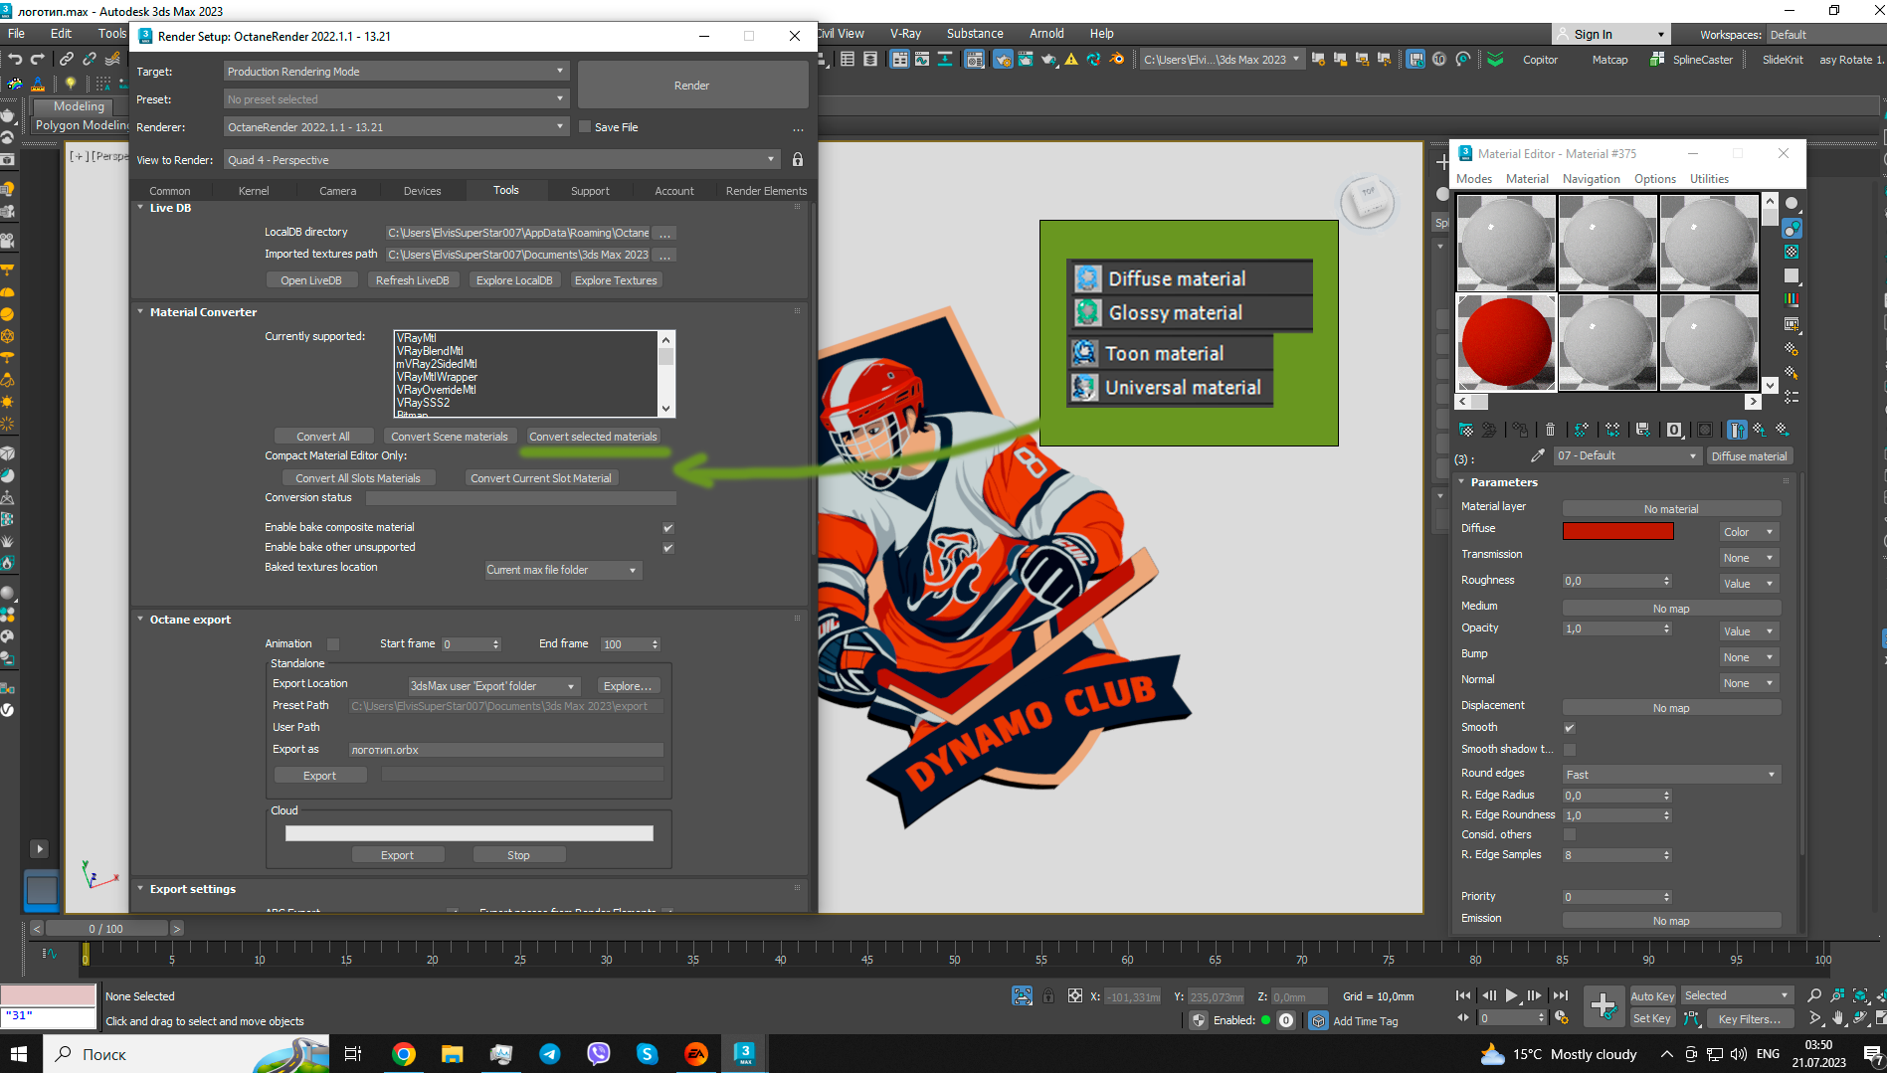
Task: Toggle the sample slot Background checker
Action: coord(1792,252)
